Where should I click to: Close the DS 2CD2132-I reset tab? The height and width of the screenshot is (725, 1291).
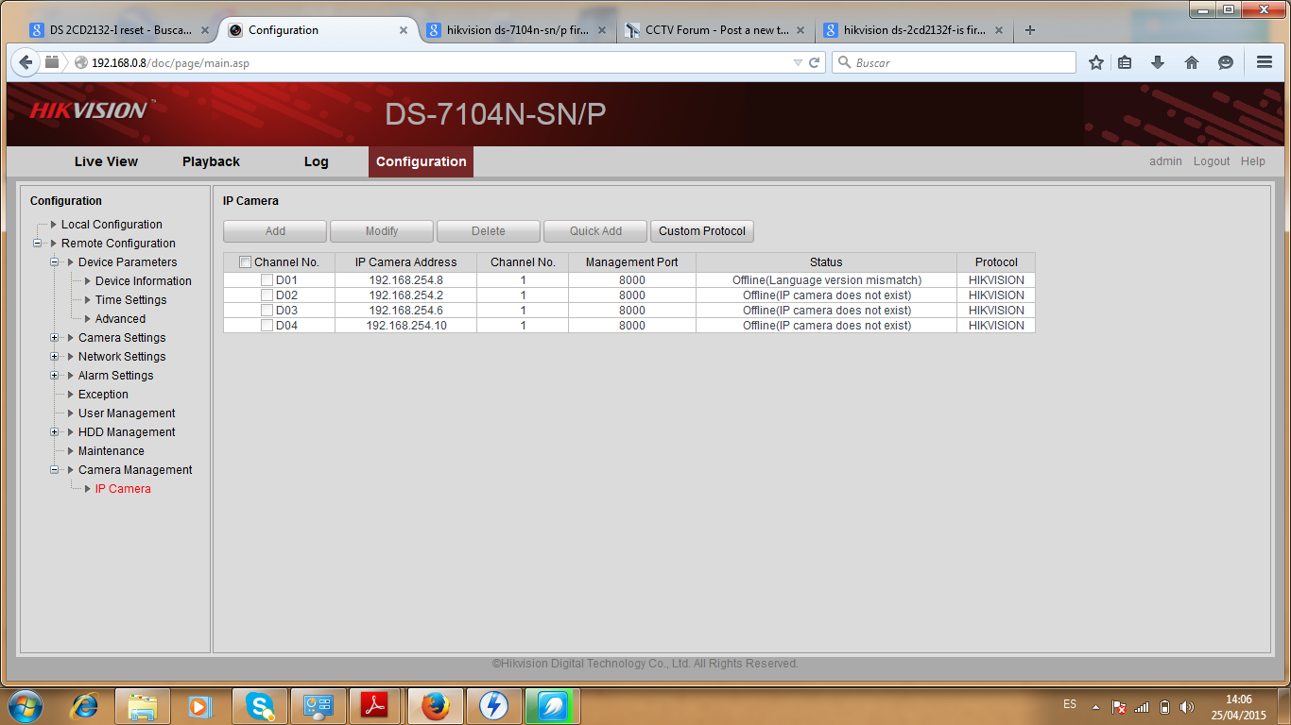[205, 30]
